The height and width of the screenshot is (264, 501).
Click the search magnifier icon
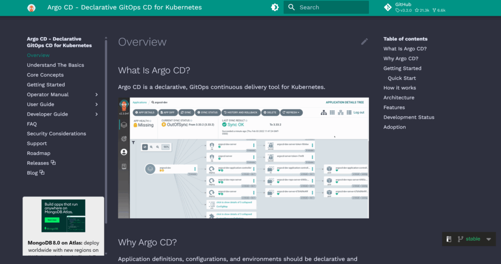292,7
